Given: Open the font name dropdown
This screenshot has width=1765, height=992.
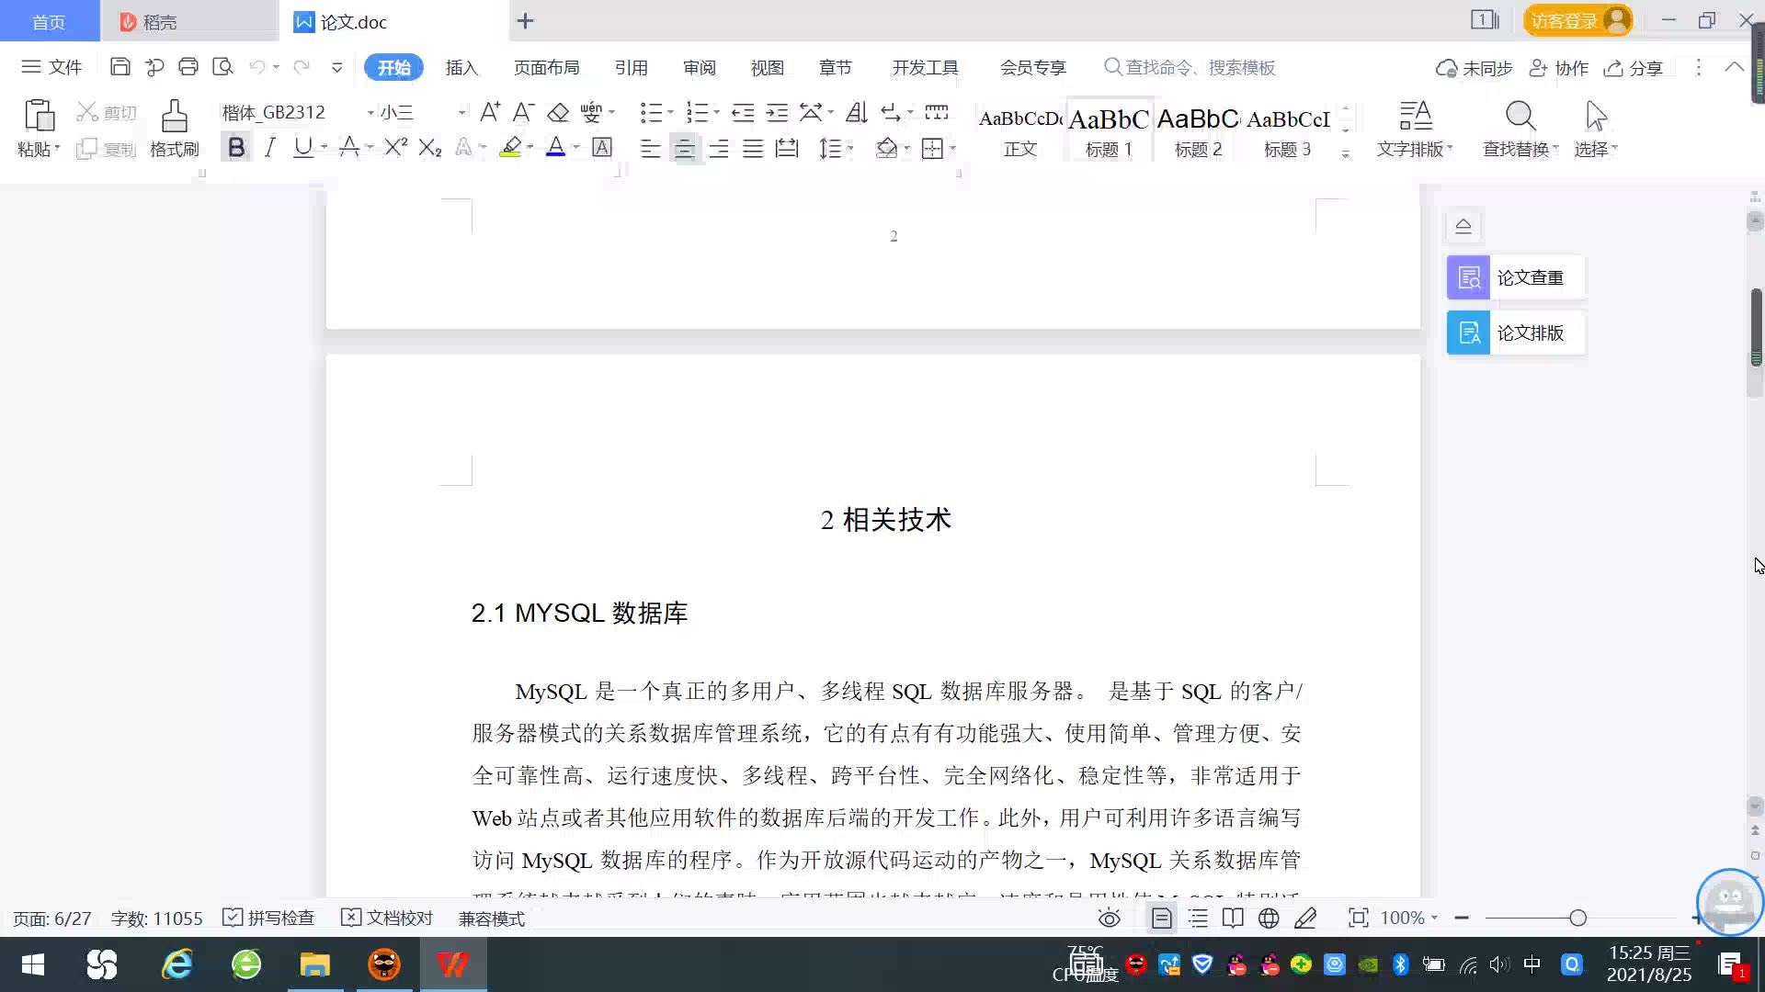Looking at the screenshot, I should pos(370,113).
